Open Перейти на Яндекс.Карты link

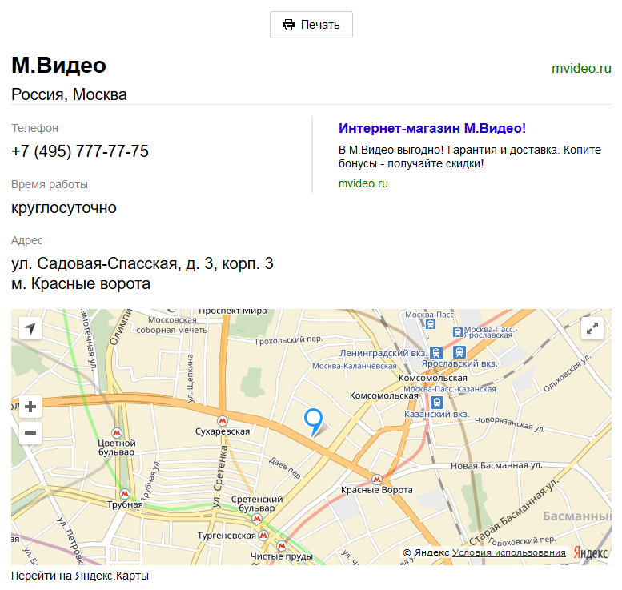coord(80,576)
